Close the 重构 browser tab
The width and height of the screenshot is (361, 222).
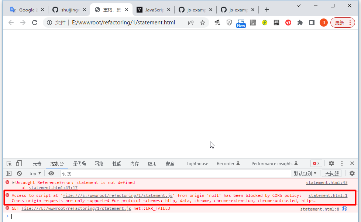pos(127,10)
